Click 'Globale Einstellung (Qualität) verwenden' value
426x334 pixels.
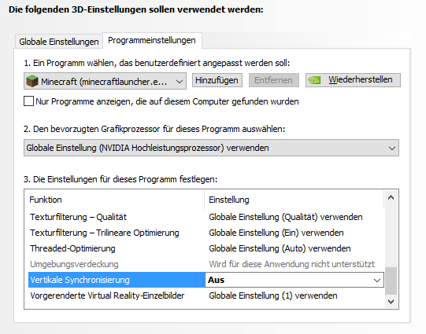point(286,217)
